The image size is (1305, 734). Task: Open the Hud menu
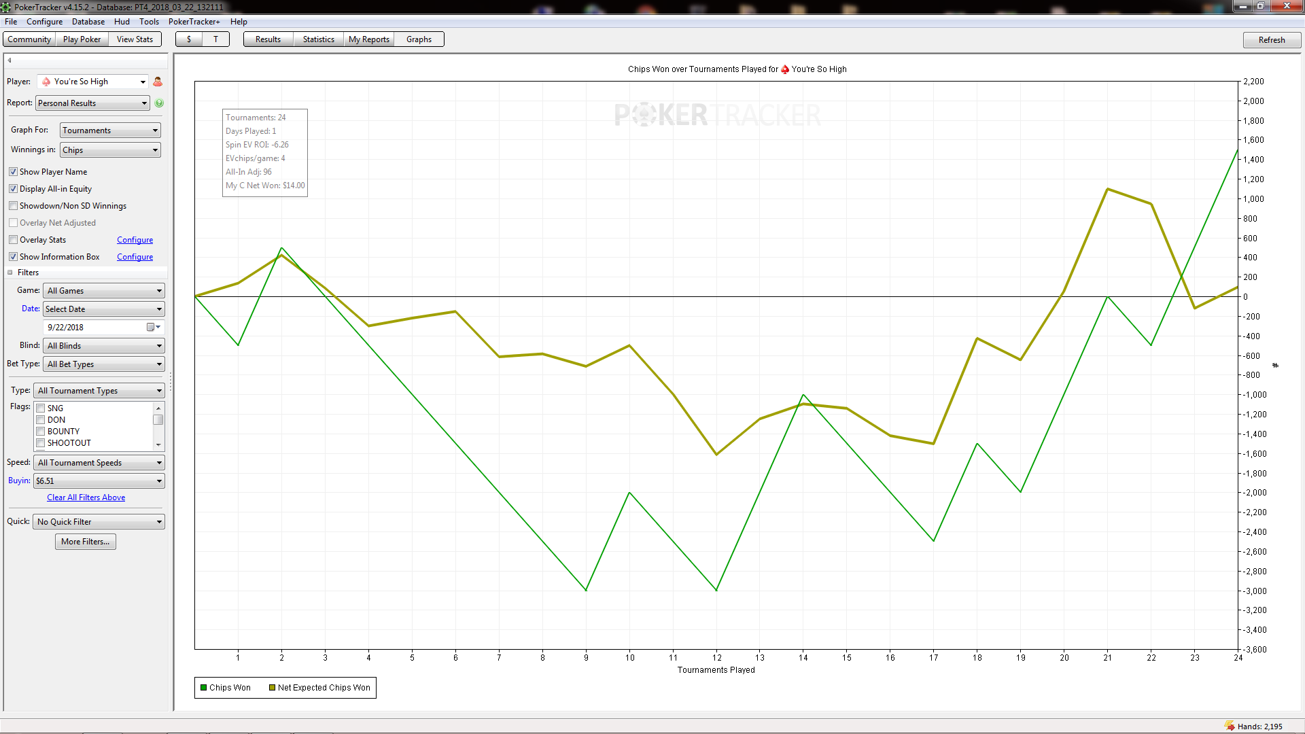pyautogui.click(x=122, y=22)
